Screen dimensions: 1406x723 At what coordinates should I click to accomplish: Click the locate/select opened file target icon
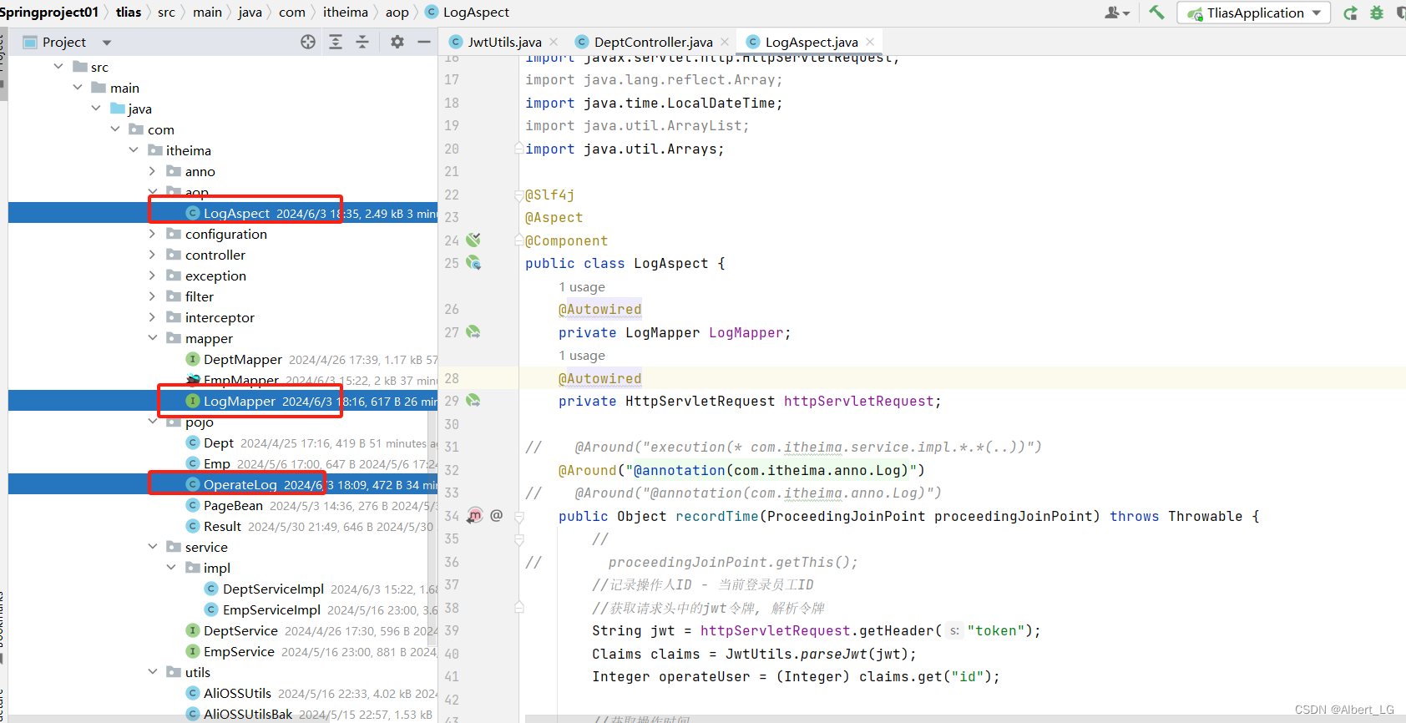(x=308, y=42)
